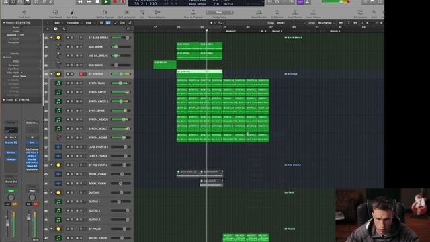Mute the ST PIANO track
The height and width of the screenshot is (242, 430).
point(67,229)
